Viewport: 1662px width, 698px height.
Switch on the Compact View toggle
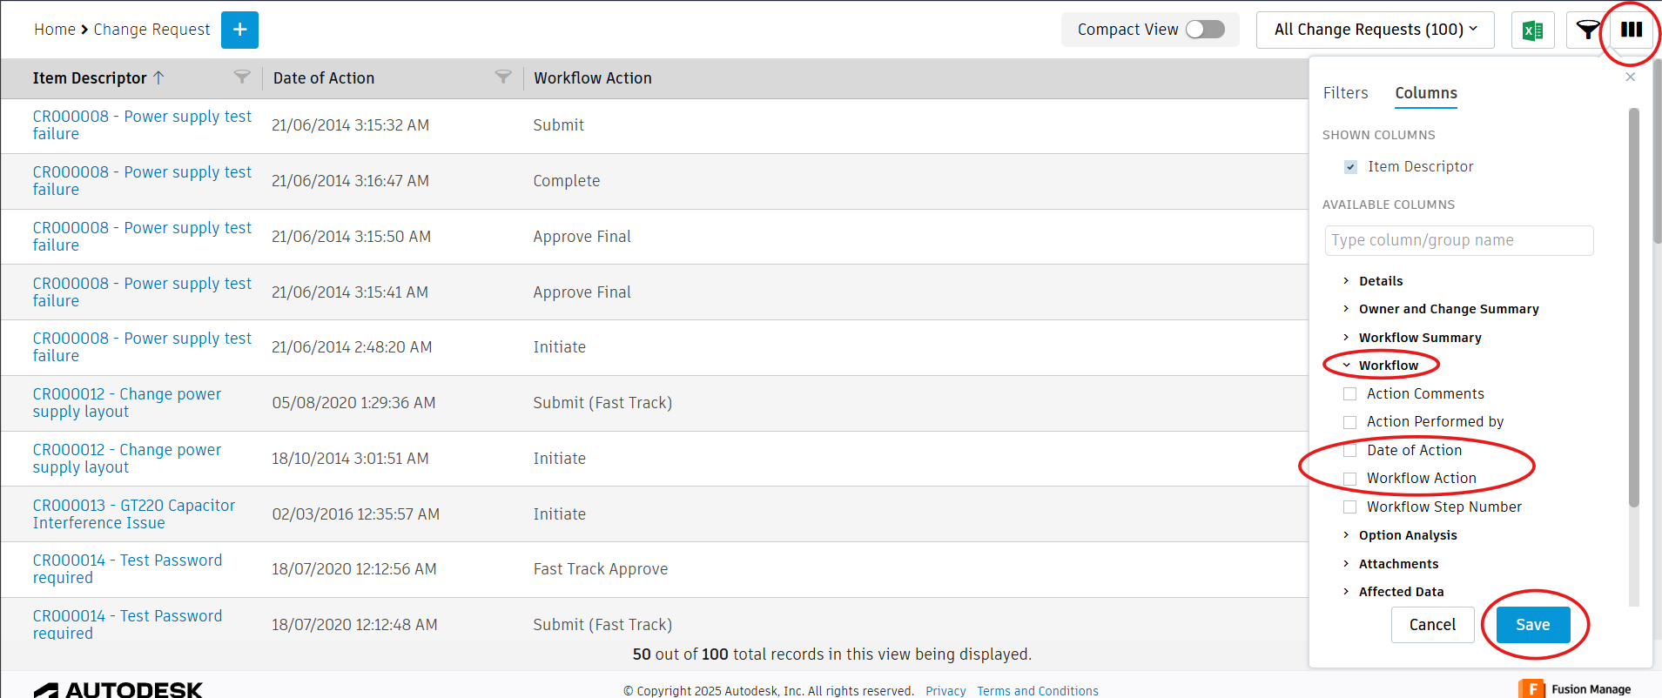(x=1206, y=29)
